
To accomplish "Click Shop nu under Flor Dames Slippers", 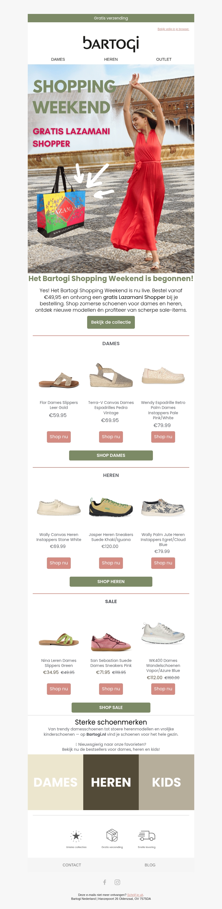I will (59, 437).
